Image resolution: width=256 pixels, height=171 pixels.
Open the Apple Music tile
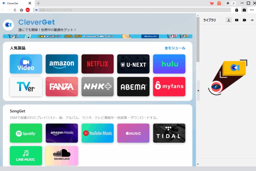pos(133,133)
